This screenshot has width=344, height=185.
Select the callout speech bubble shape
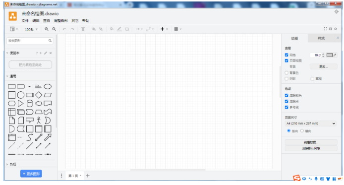(30, 120)
